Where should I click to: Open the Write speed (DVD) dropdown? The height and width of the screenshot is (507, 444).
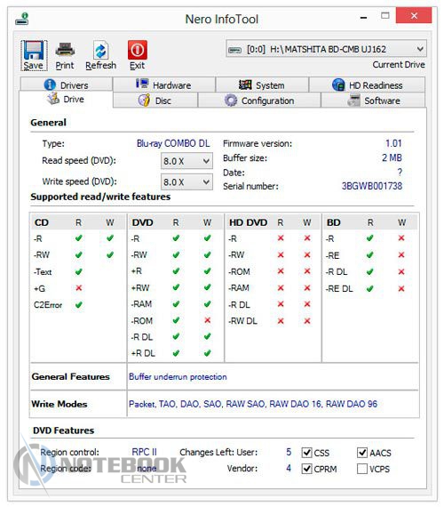click(186, 181)
